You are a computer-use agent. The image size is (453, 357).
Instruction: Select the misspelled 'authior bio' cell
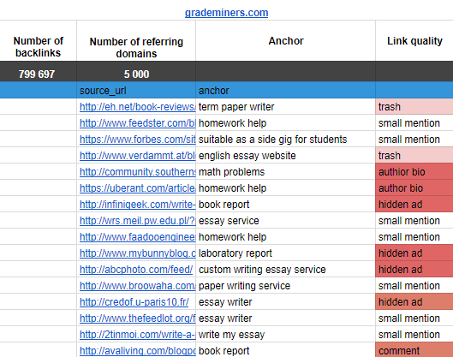click(414, 172)
